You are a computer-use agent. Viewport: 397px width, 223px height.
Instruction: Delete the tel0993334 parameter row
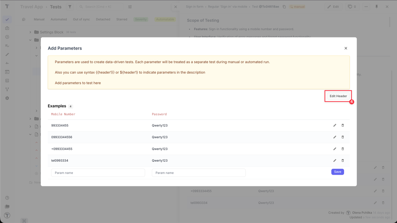pos(343,161)
